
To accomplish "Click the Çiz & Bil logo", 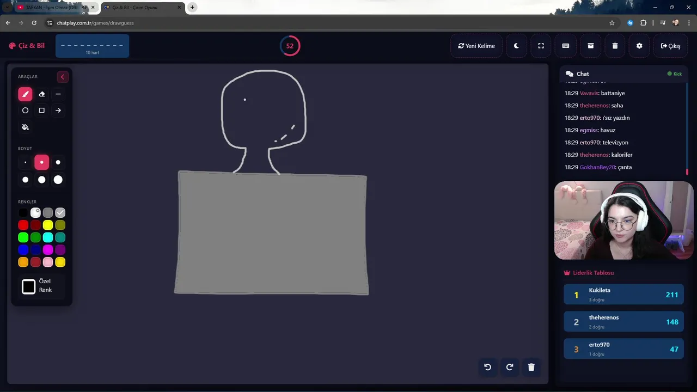I will (x=27, y=46).
